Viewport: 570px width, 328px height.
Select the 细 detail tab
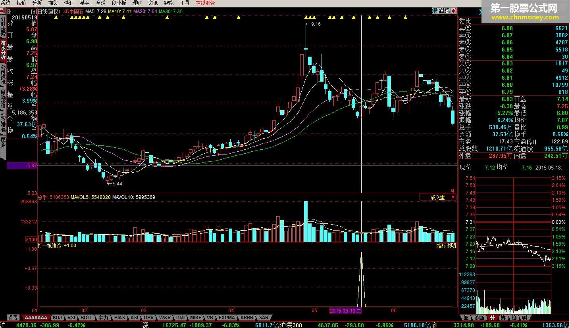(466, 318)
